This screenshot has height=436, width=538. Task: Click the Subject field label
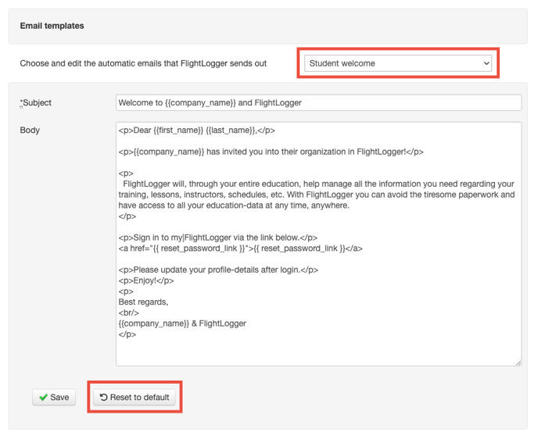36,103
